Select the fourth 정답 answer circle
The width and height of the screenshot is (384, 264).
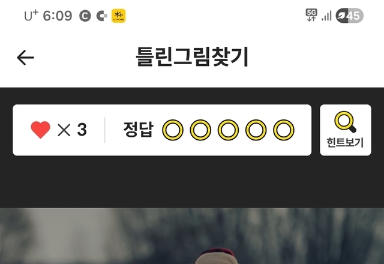tap(256, 130)
